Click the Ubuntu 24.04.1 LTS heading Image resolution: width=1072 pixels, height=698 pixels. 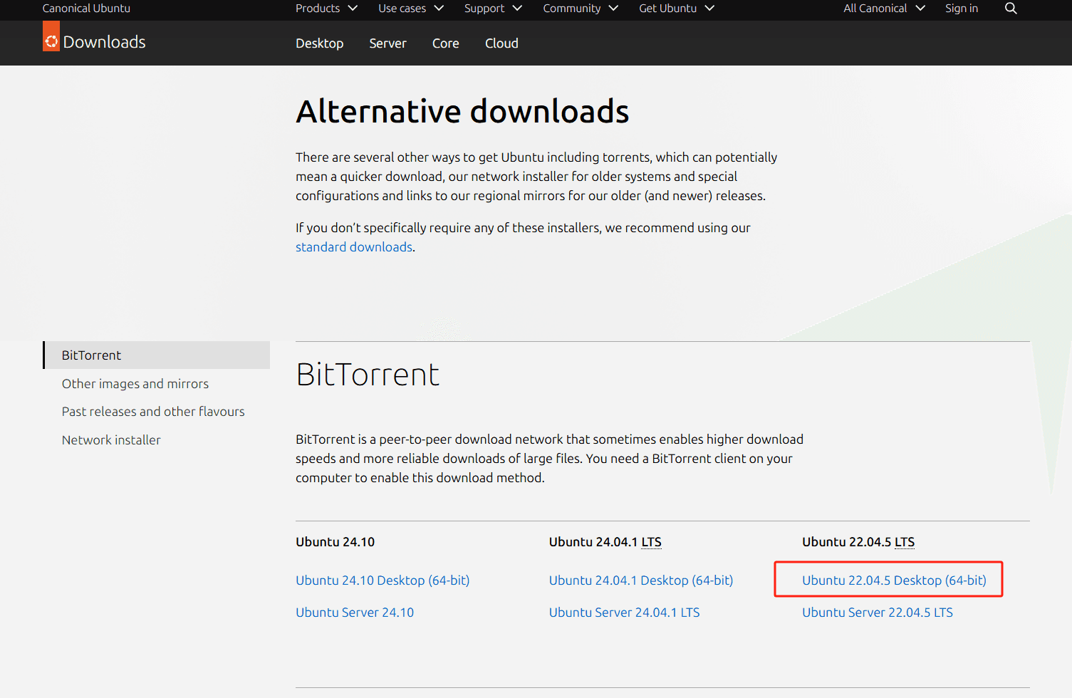(605, 542)
